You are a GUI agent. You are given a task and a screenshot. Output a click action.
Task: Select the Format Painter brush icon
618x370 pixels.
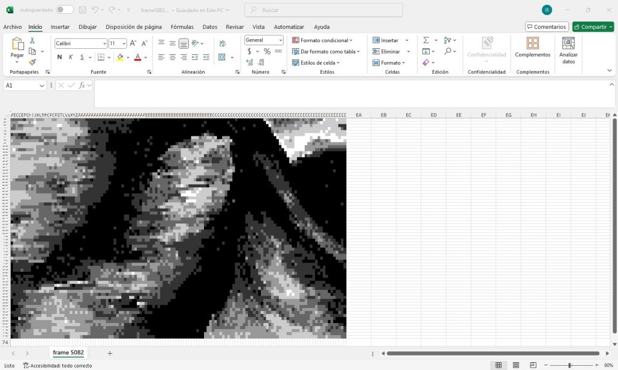33,62
